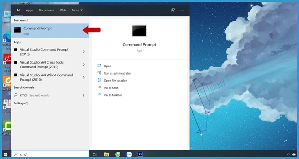
Task: Click the Foxit Reader desktop shortcut
Action: (7, 83)
